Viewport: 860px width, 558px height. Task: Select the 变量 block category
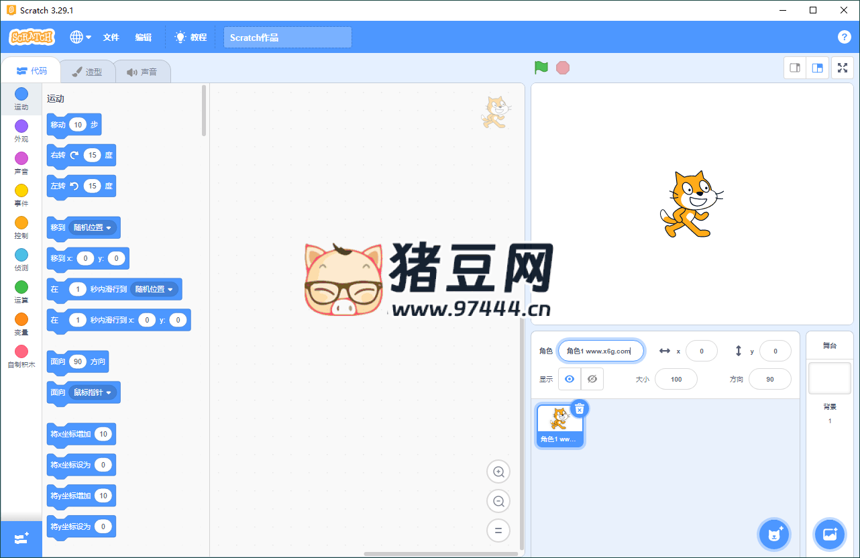tap(21, 324)
